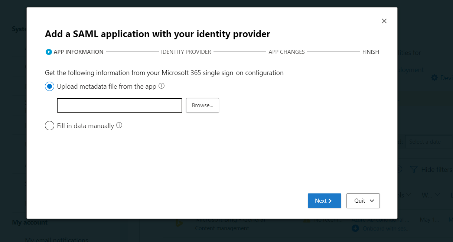Screen dimensions: 453x242
Task: Select Fill in data manually option
Action: (x=49, y=126)
